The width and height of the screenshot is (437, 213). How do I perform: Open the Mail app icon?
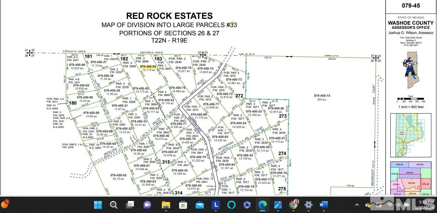pos(200,205)
